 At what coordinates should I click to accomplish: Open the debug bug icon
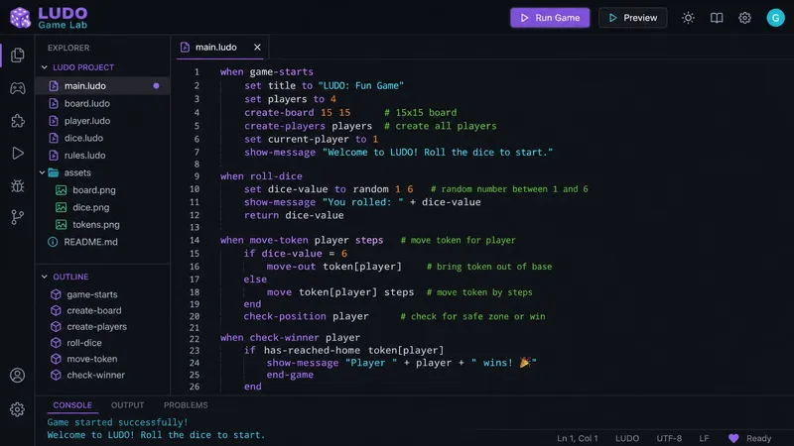tap(17, 185)
